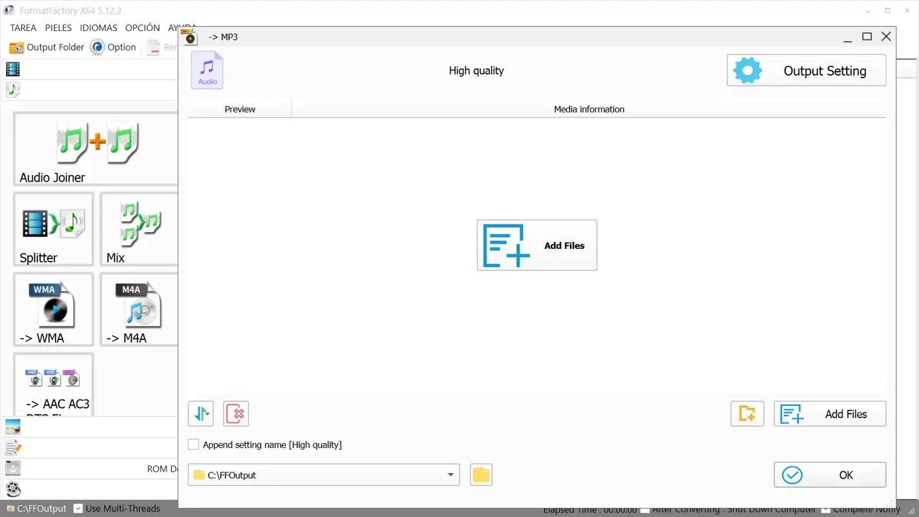919x517 pixels.
Task: Click the change file order icon
Action: pos(200,414)
